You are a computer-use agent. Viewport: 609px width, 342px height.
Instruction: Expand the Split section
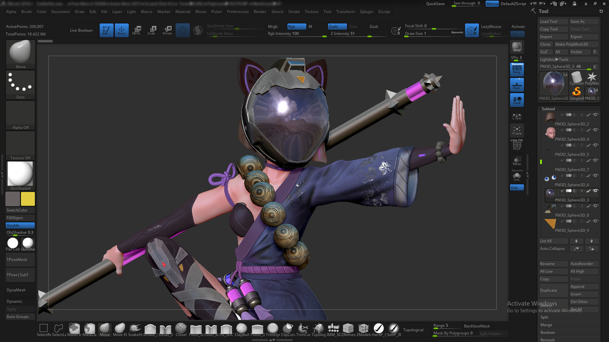[544, 317]
